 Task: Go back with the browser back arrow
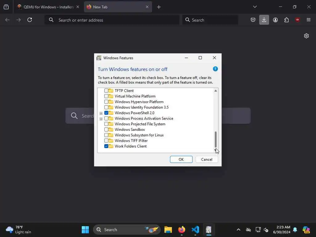pyautogui.click(x=7, y=20)
